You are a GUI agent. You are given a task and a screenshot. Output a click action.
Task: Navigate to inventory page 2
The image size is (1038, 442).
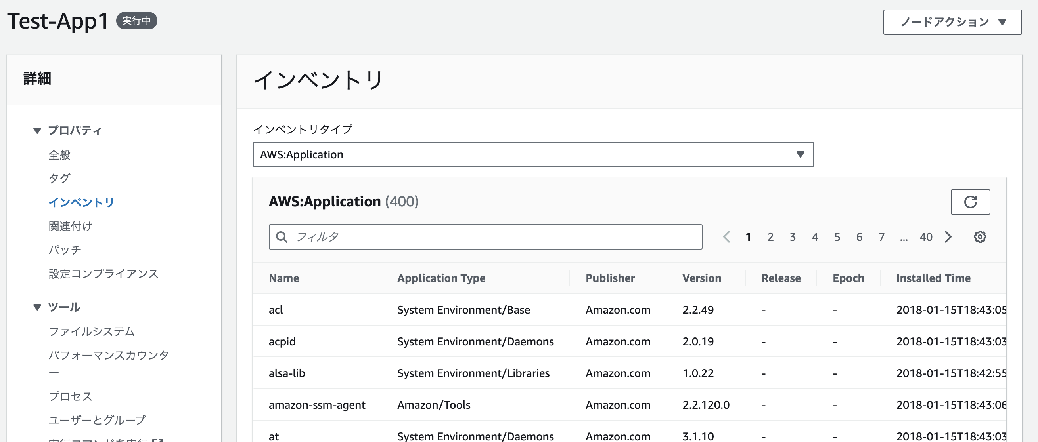point(770,237)
